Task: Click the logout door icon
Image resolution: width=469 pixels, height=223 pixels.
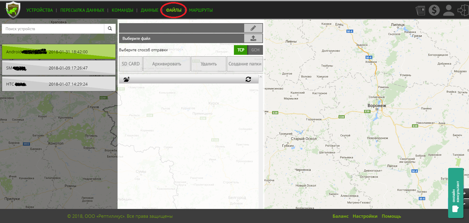Action: point(463,10)
